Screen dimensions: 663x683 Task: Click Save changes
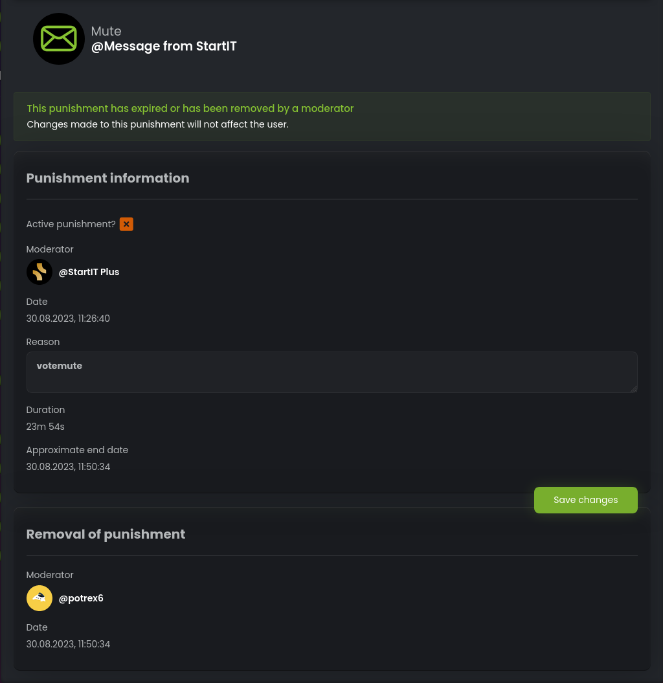(585, 500)
